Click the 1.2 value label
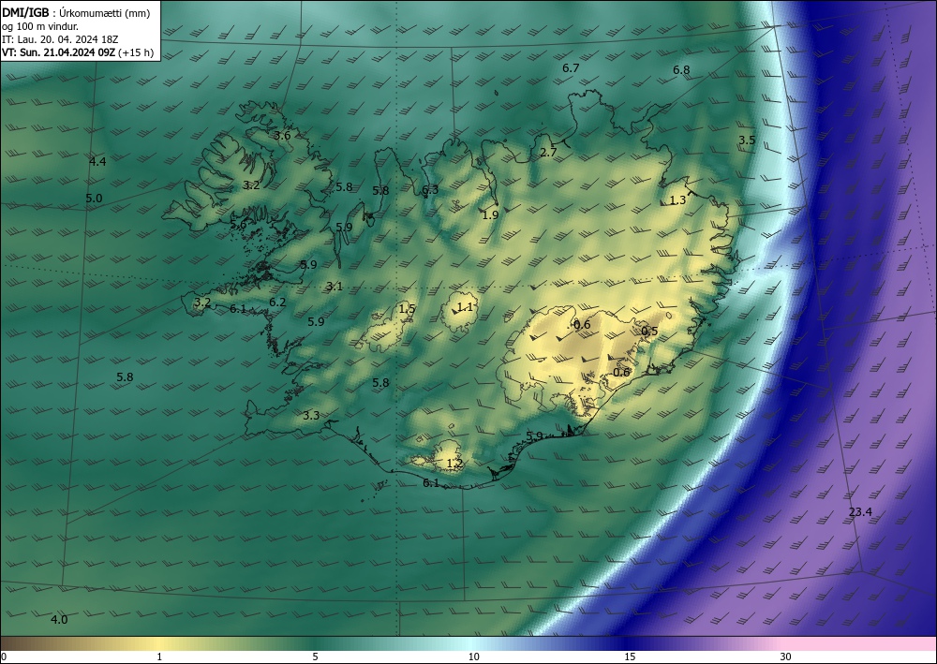The height and width of the screenshot is (664, 937). (454, 464)
